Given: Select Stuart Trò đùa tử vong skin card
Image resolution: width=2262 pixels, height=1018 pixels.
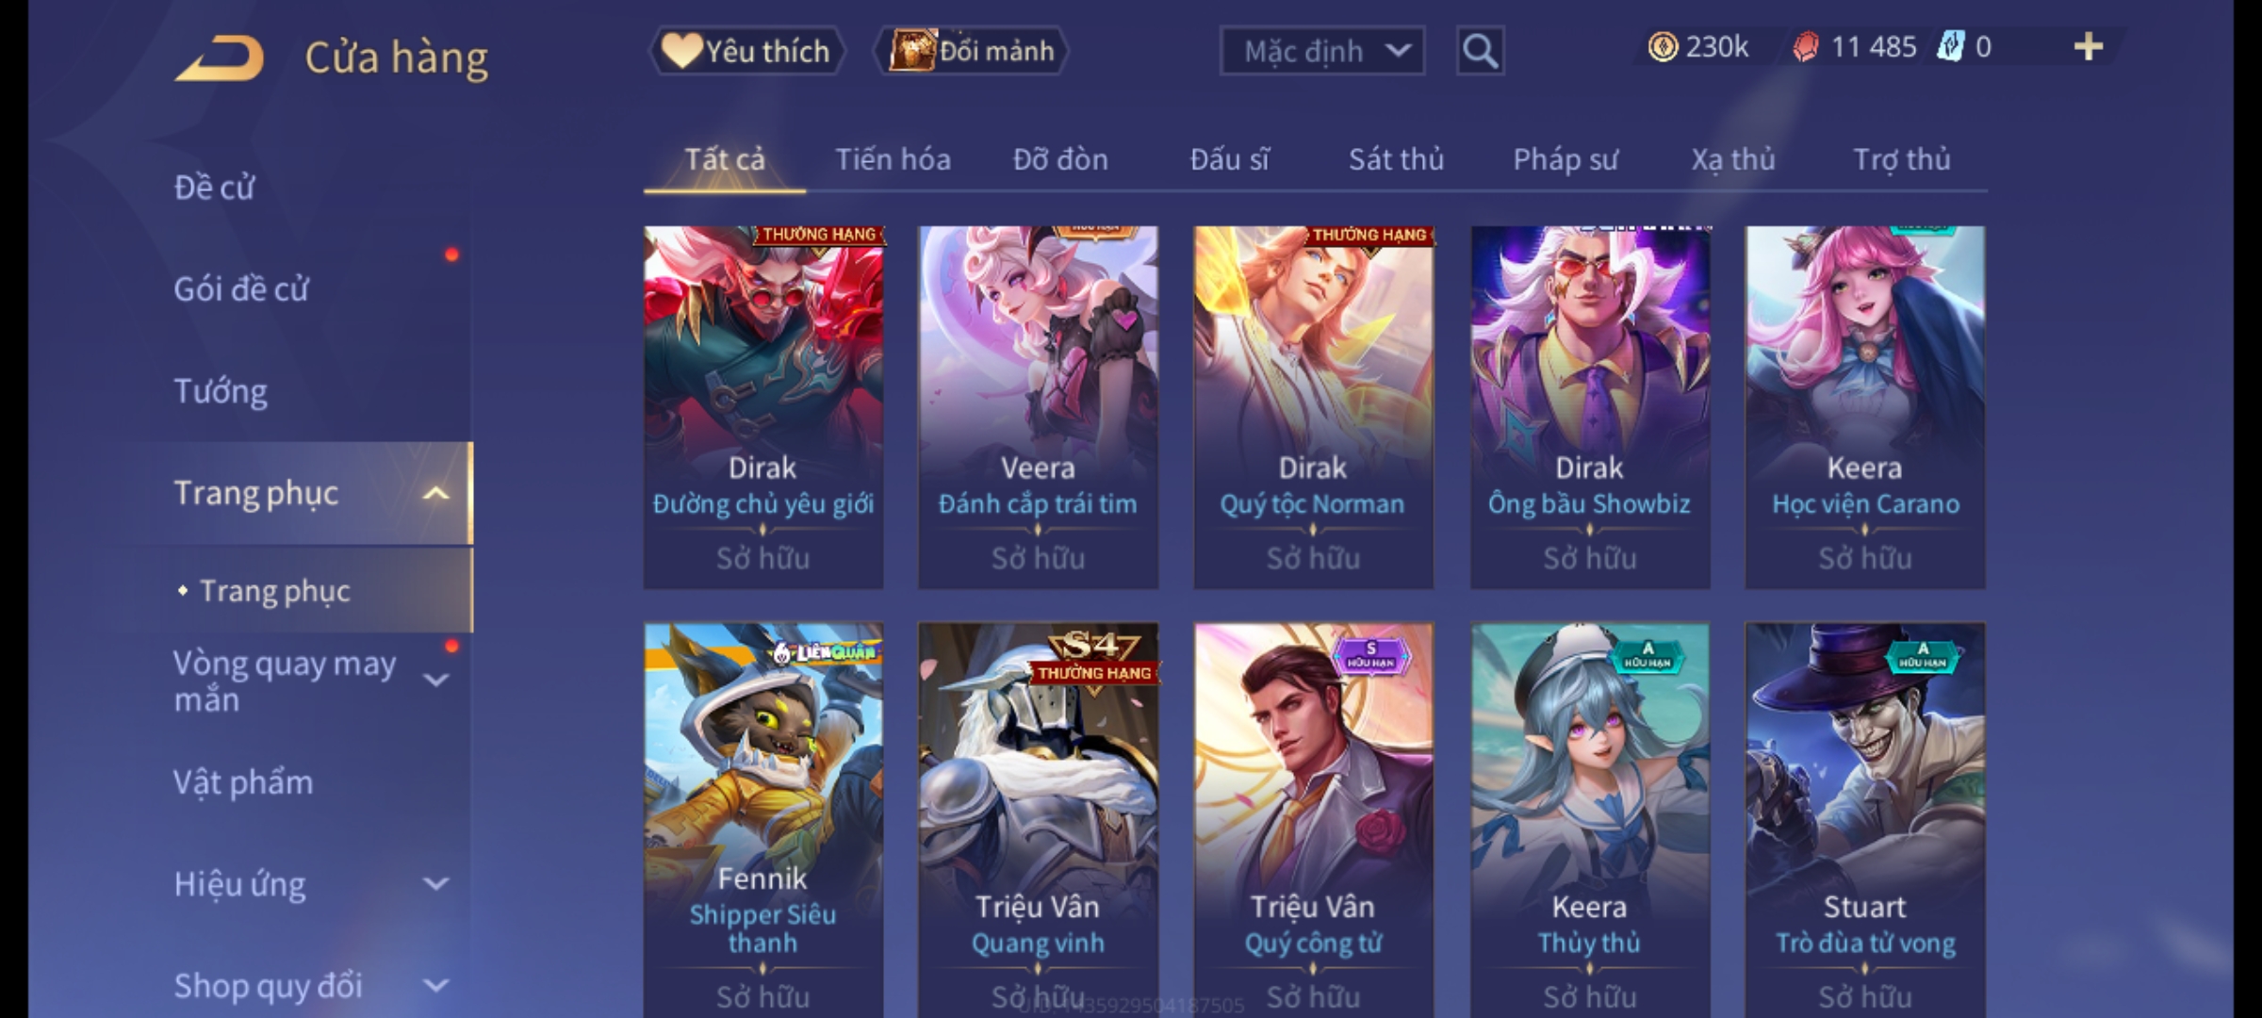Looking at the screenshot, I should tap(1864, 820).
